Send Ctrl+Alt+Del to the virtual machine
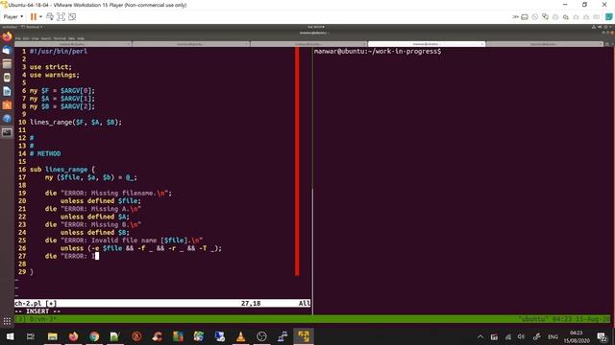The width and height of the screenshot is (615, 345). [x=50, y=17]
